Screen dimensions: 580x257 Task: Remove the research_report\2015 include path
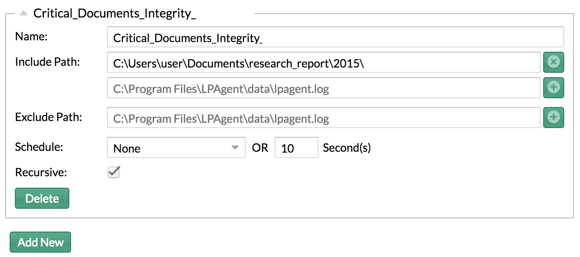pos(554,62)
